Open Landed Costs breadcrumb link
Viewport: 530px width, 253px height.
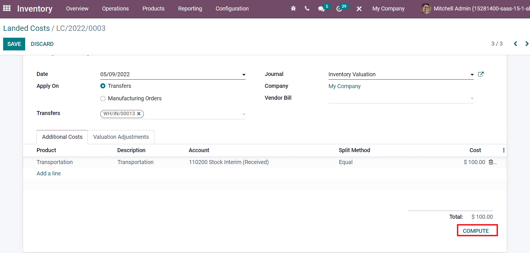(26, 28)
